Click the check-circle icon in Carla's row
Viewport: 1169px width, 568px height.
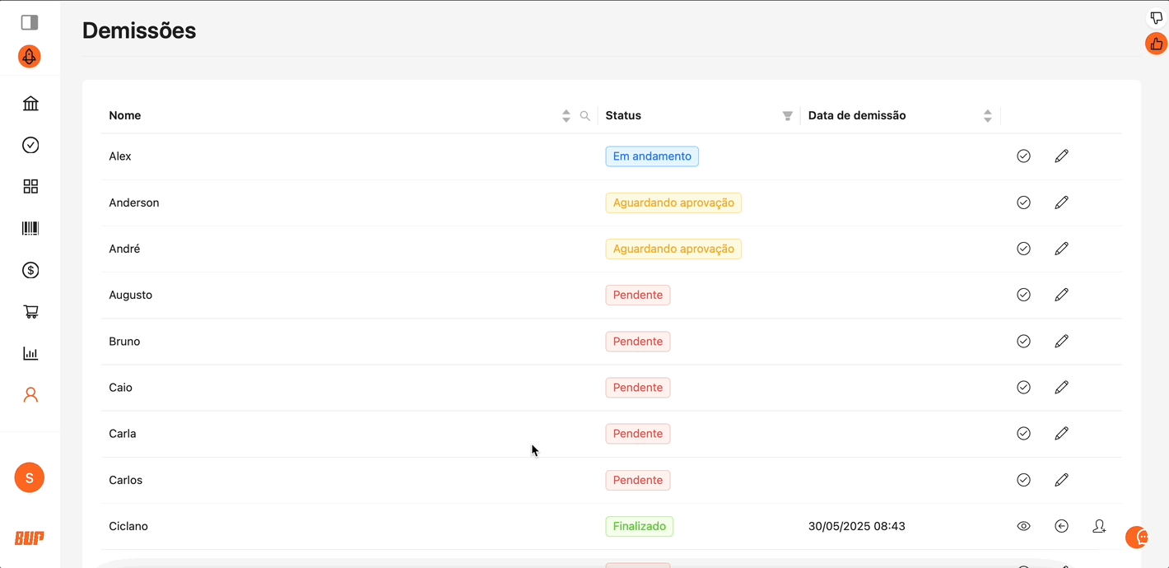pyautogui.click(x=1024, y=433)
